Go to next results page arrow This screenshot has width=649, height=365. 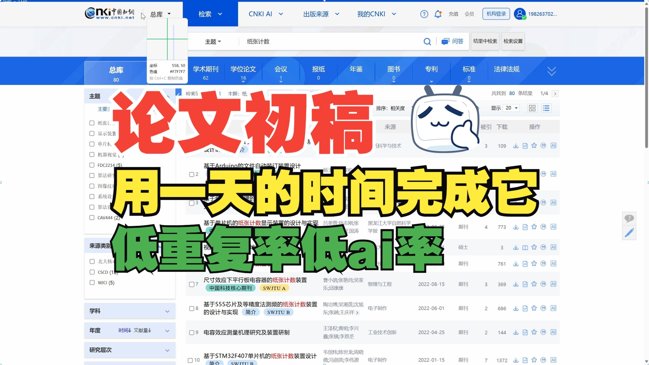(555, 94)
